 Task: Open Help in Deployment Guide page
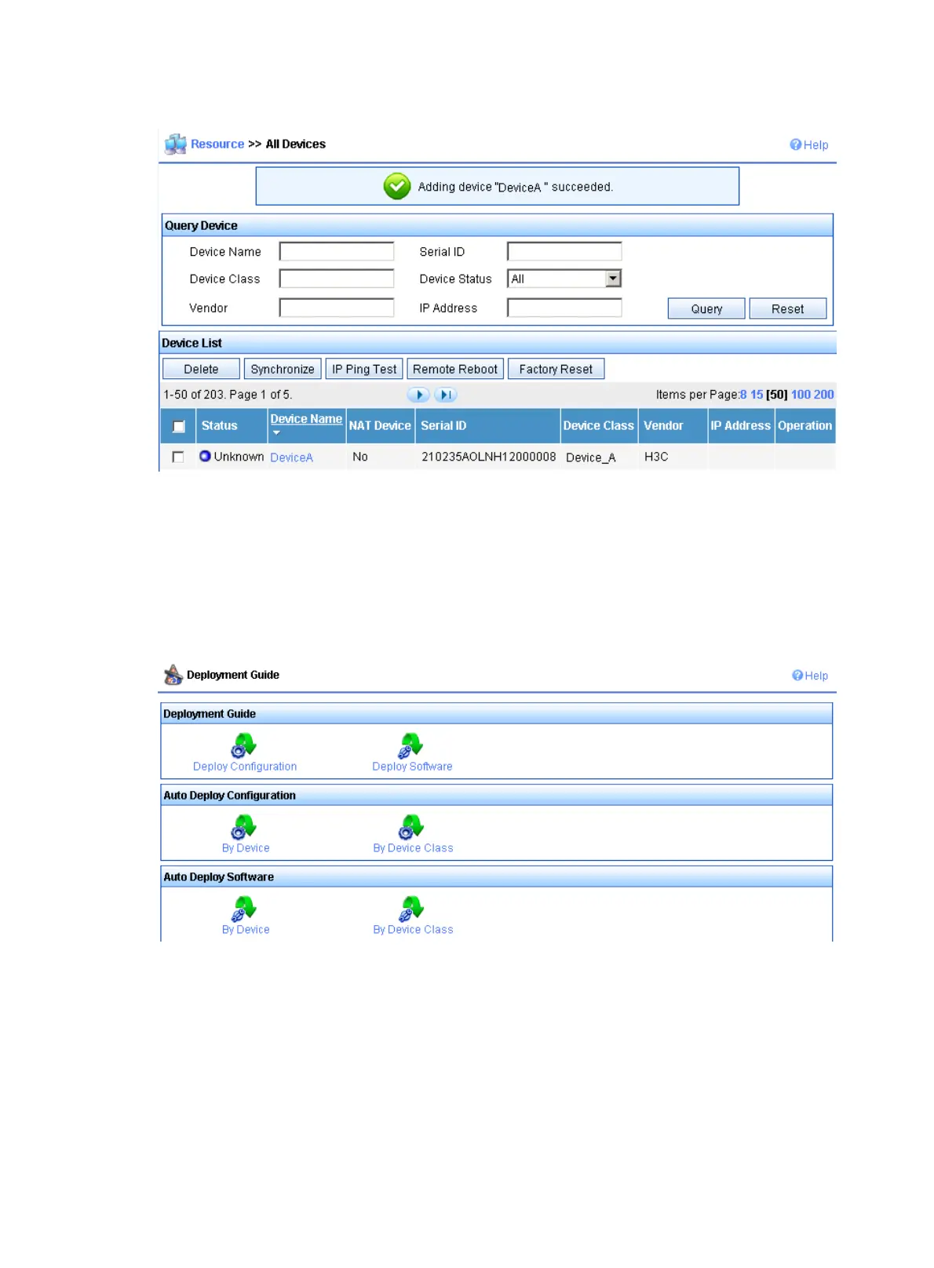click(x=810, y=676)
